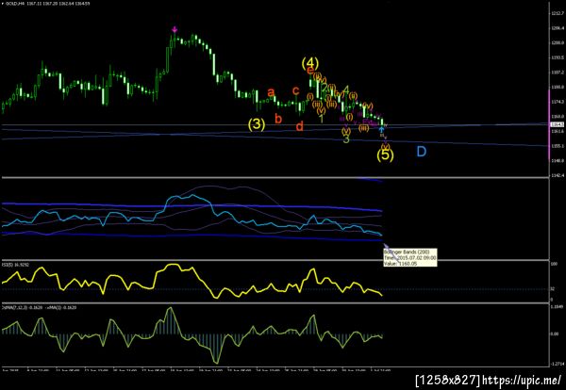Click the magenta vertical bar on the price axis
Image resolution: width=566 pixels, height=390 pixels.
549,125
